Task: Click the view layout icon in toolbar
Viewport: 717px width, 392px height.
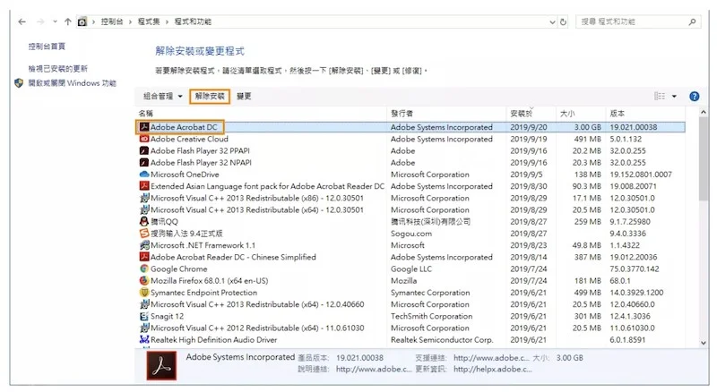Action: click(660, 96)
